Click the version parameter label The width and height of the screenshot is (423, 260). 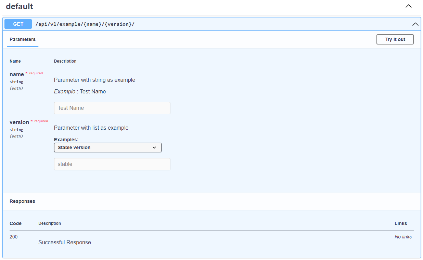coord(20,122)
